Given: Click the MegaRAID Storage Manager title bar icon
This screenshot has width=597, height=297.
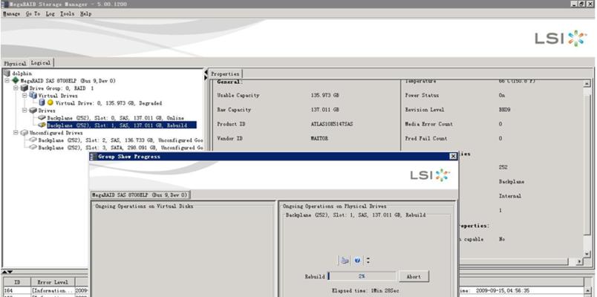Looking at the screenshot, I should 4,4.
